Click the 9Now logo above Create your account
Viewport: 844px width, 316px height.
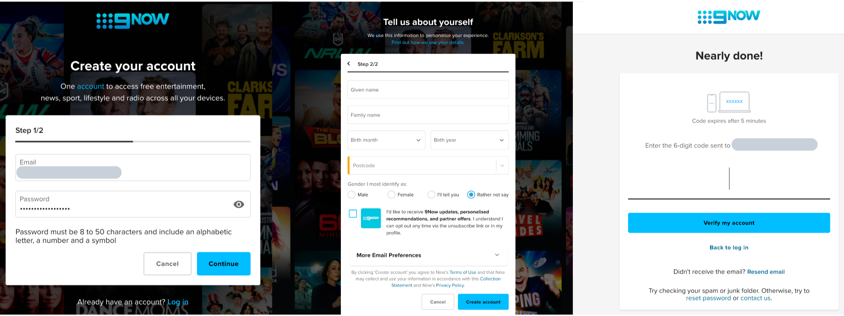133,21
